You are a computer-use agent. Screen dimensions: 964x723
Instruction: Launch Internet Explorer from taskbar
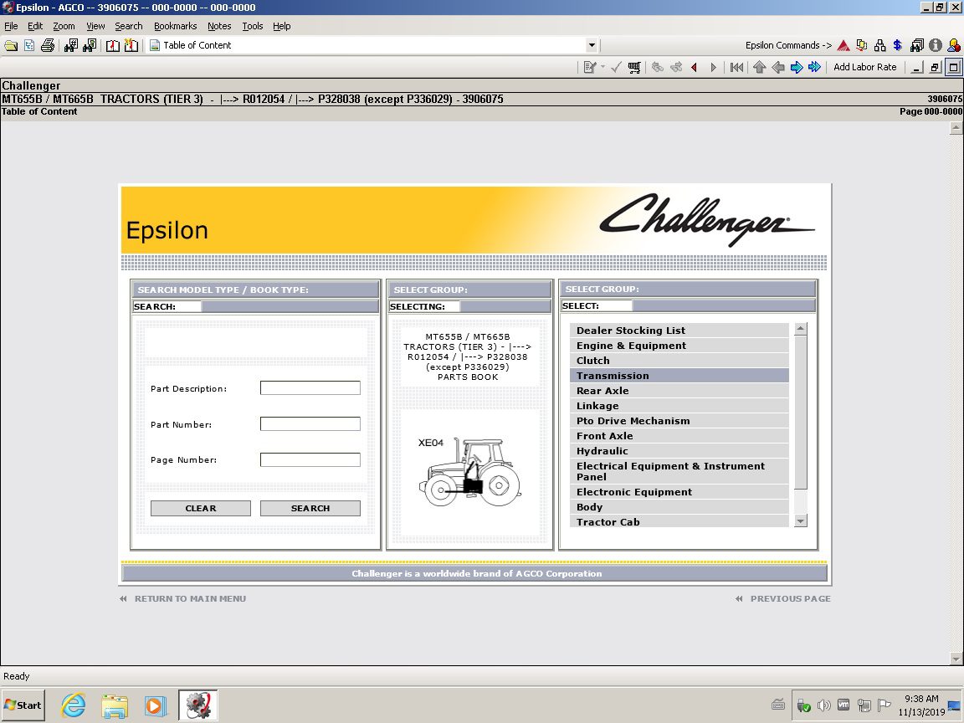click(74, 705)
